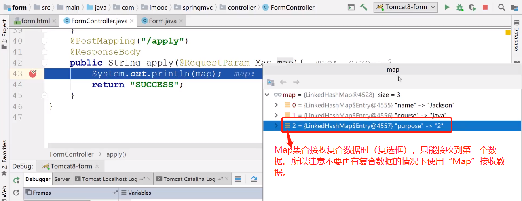
Task: Rerun Tomcat8-form in the Debug panel
Action: tap(17, 180)
